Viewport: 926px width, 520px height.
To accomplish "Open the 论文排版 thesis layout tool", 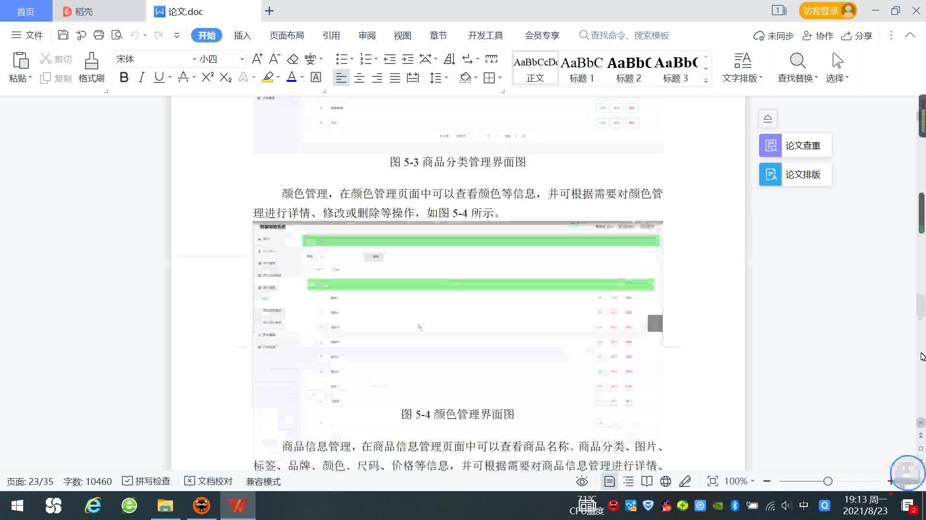I will [795, 174].
